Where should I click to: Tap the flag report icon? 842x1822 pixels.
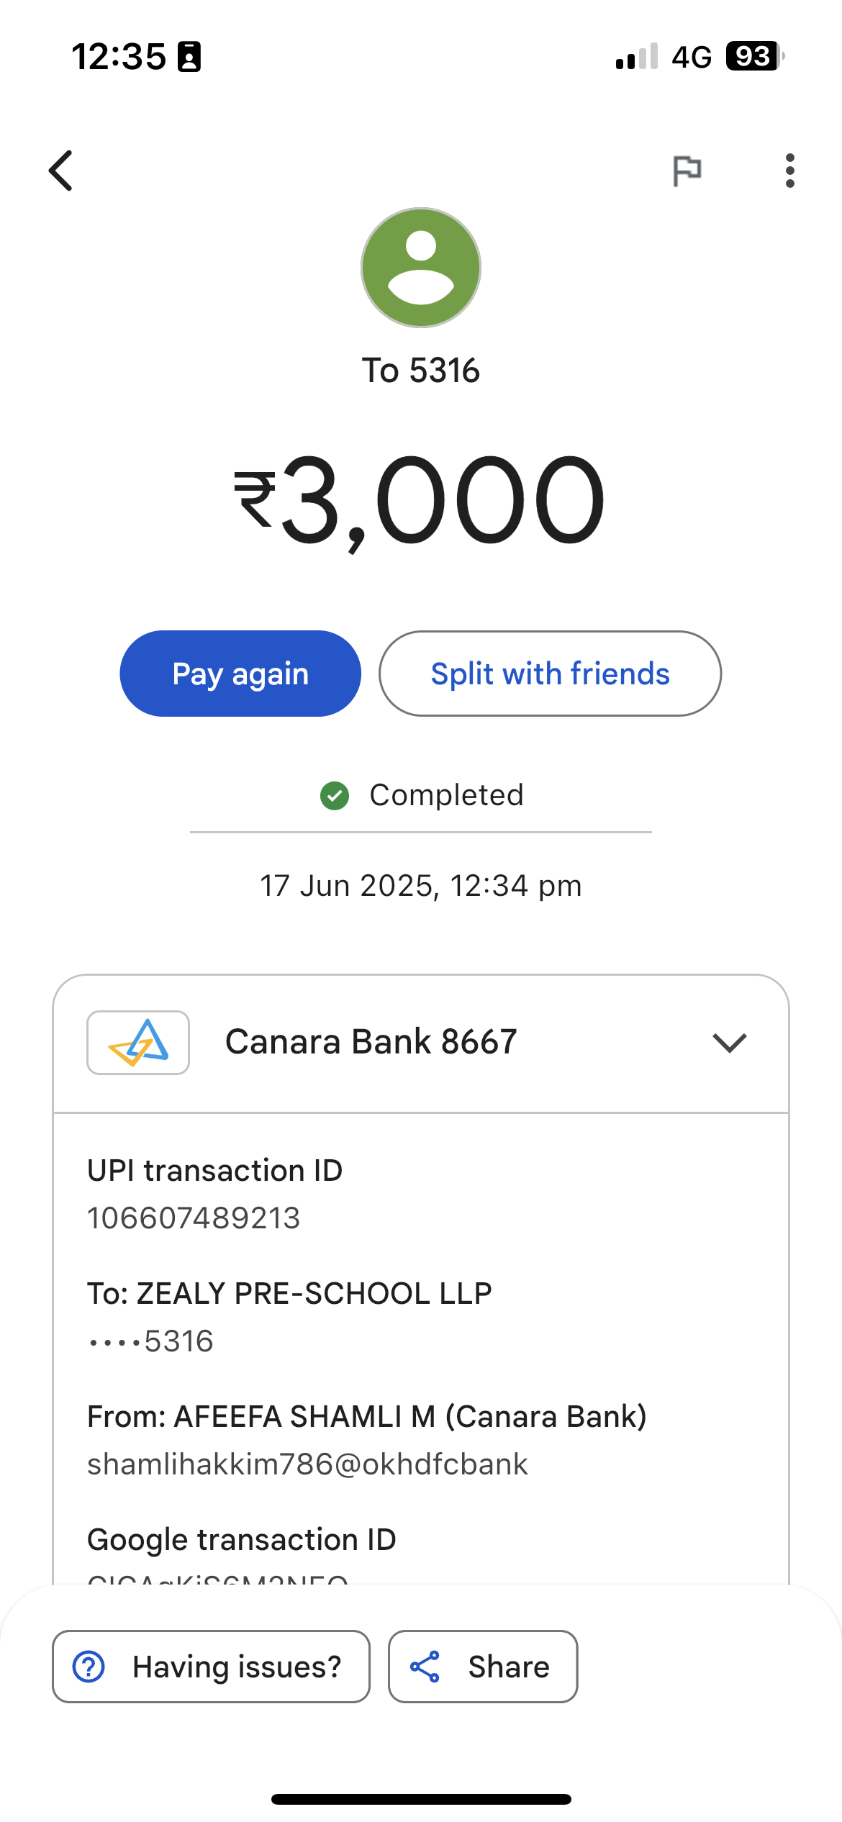(x=687, y=171)
